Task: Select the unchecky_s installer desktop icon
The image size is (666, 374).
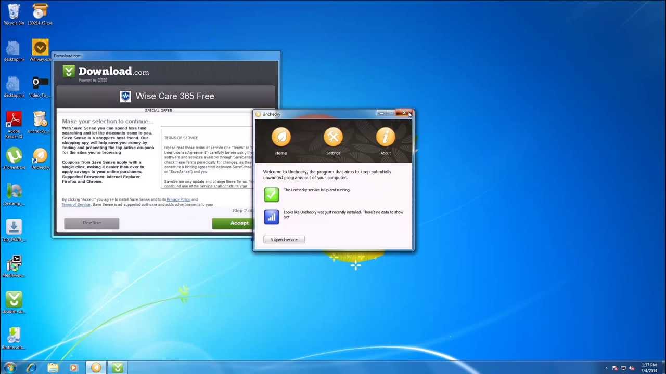Action: point(40,123)
